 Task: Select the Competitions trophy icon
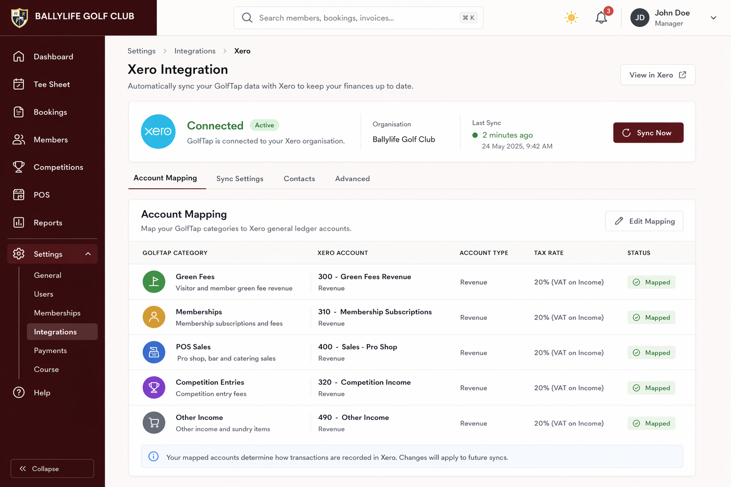19,167
